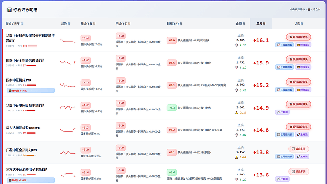Click the 领涨龙头 tag in the +15.9 row
The image size is (327, 184).
pos(303,67)
